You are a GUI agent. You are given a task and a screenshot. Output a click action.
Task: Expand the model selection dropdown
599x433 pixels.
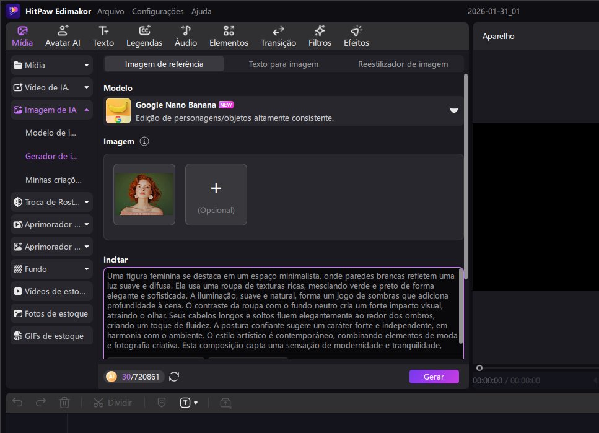tap(453, 111)
